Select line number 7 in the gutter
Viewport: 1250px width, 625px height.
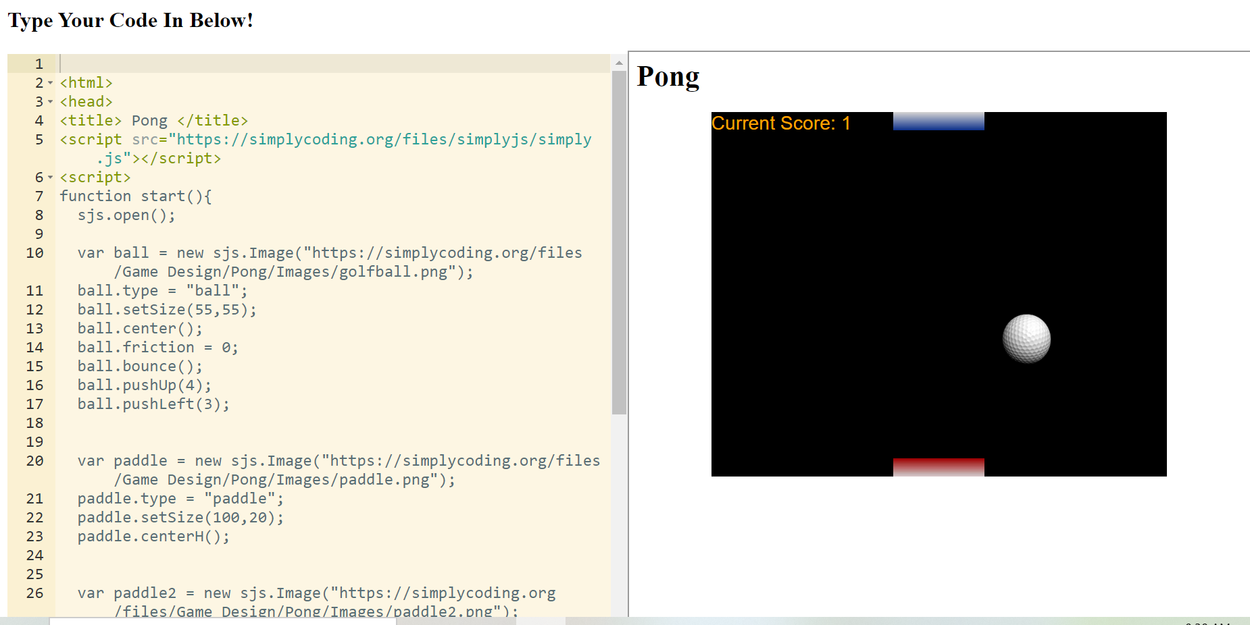tap(39, 196)
